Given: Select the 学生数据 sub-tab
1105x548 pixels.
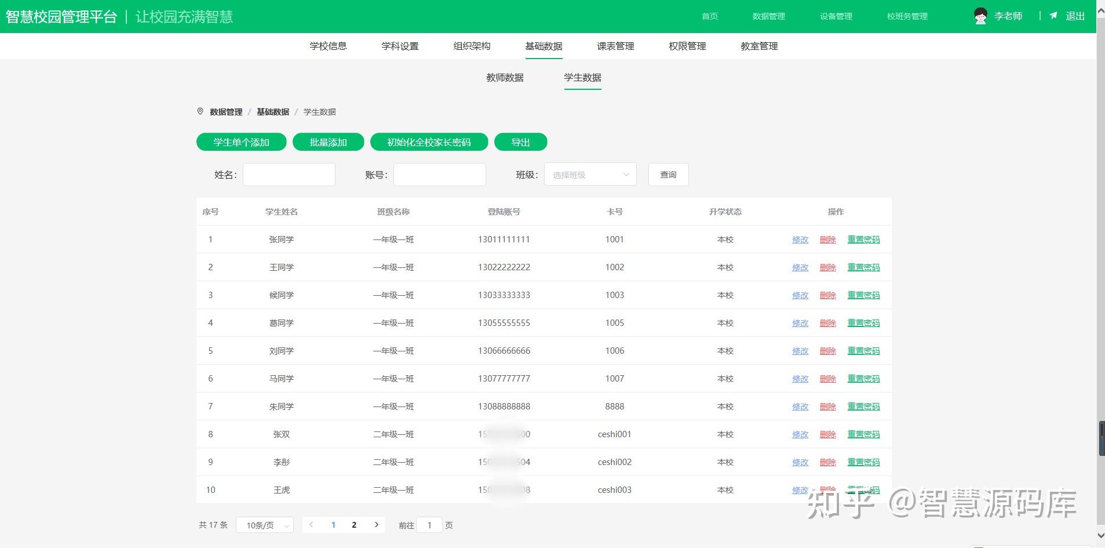Looking at the screenshot, I should 582,77.
